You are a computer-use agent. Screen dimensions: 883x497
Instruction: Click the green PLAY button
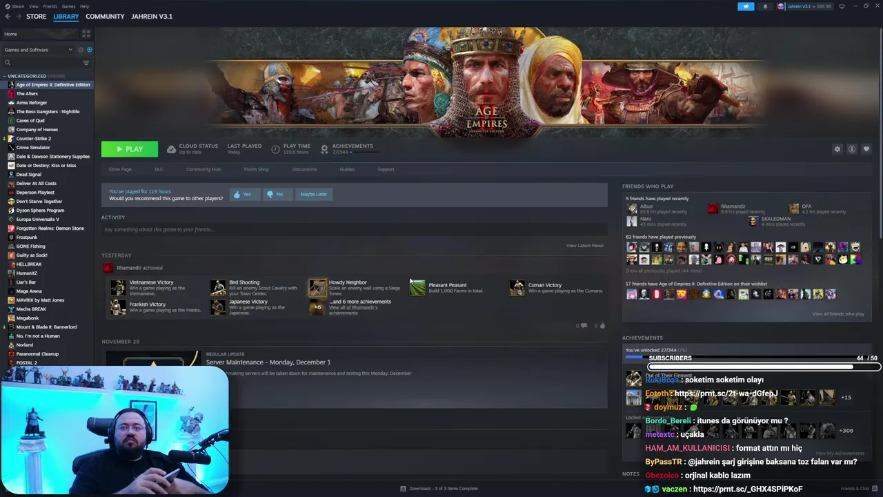point(130,149)
